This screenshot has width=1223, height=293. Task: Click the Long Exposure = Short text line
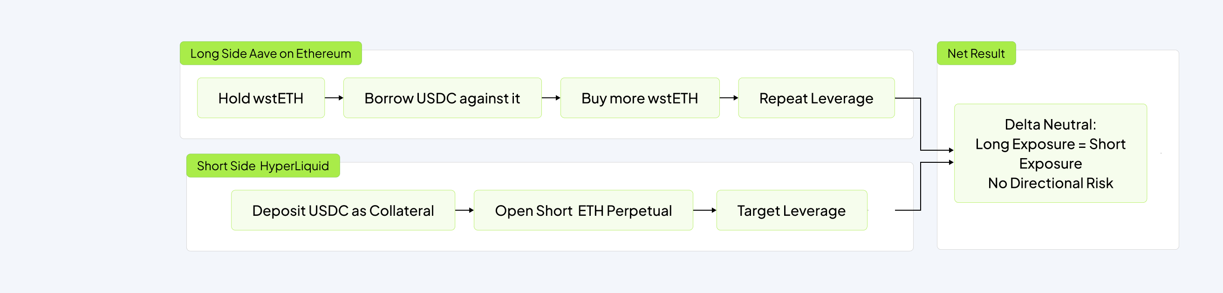click(1050, 144)
